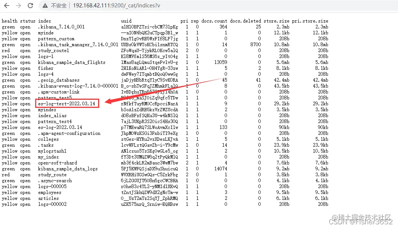Click index name study_route1
This screenshot has width=398, height=228.
54,50
